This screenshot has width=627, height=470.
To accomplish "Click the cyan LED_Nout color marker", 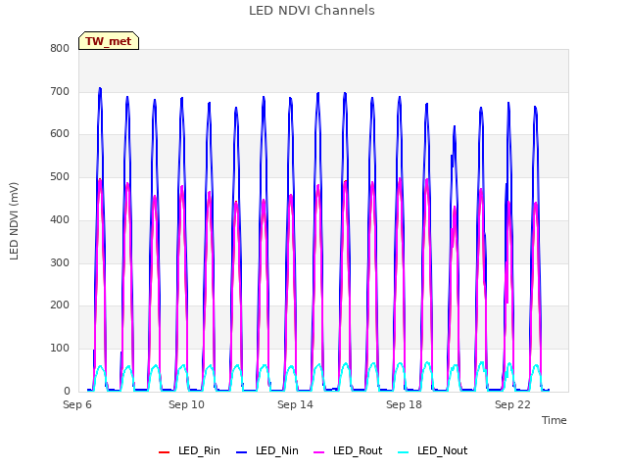I will pyautogui.click(x=404, y=452).
